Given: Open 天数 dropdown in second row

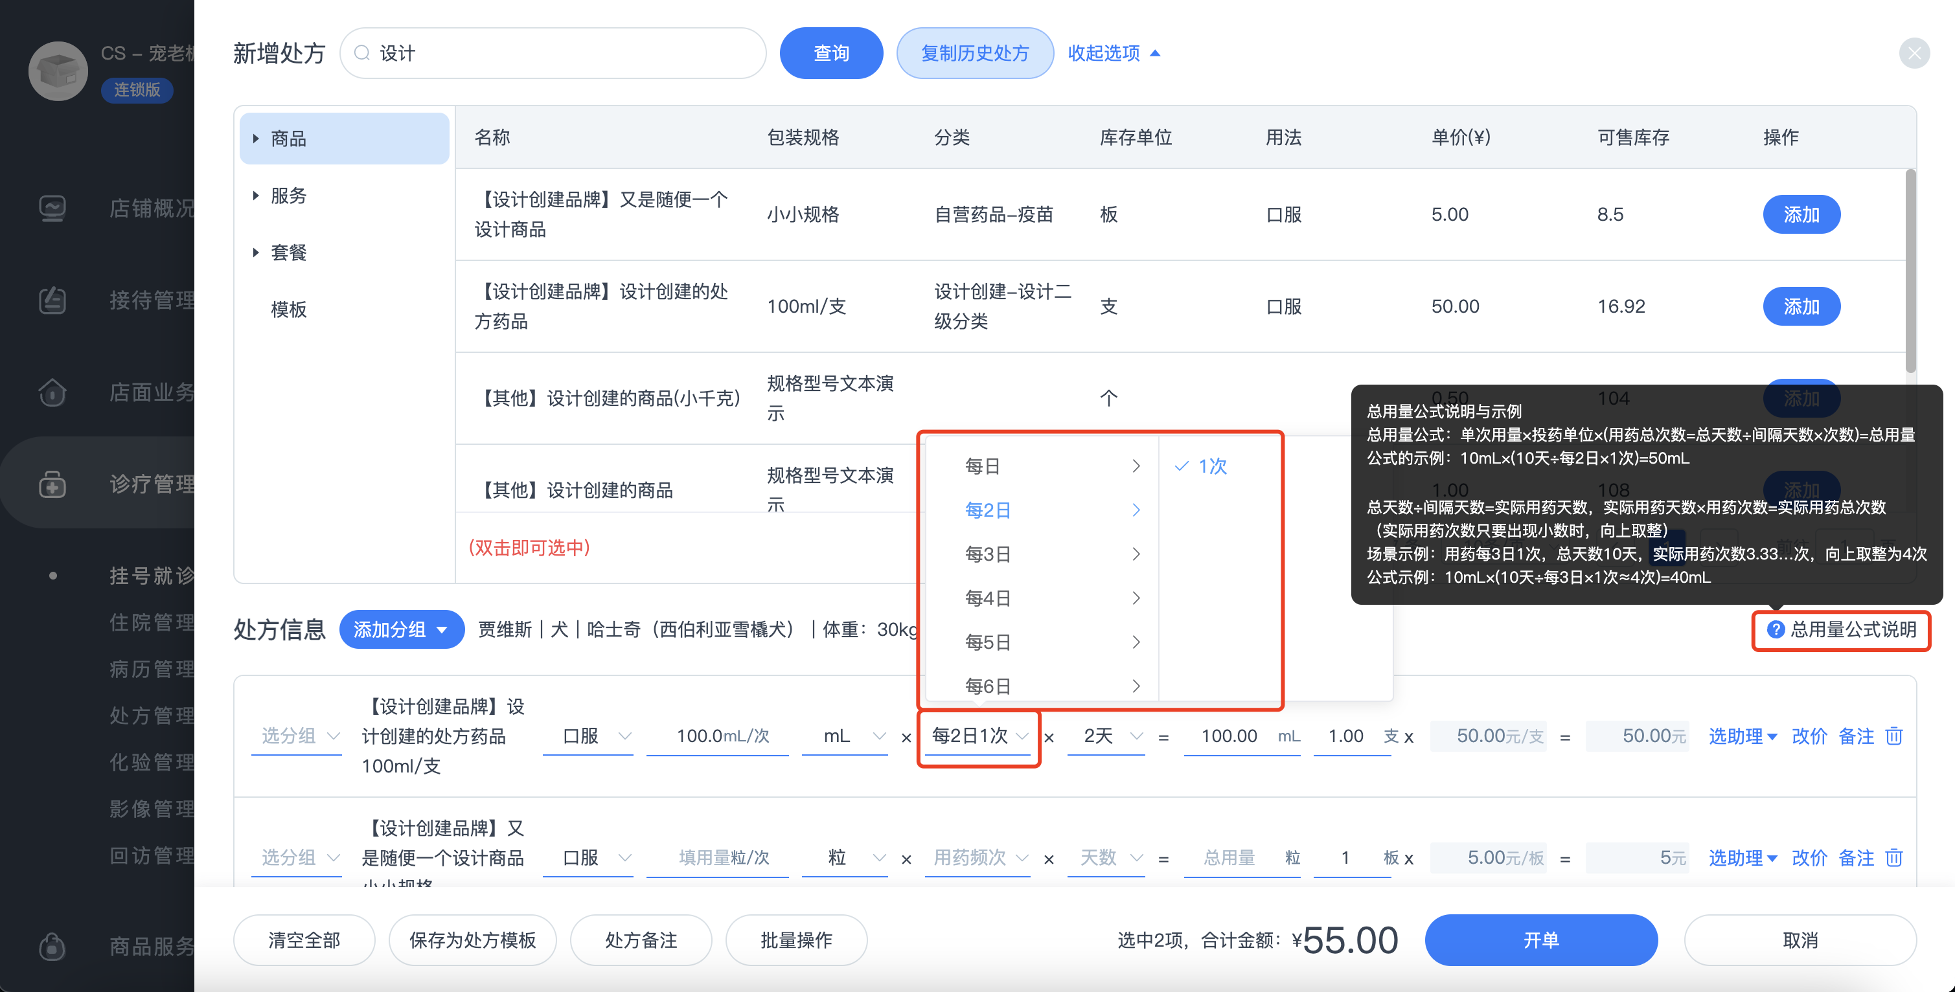Looking at the screenshot, I should tap(1106, 858).
